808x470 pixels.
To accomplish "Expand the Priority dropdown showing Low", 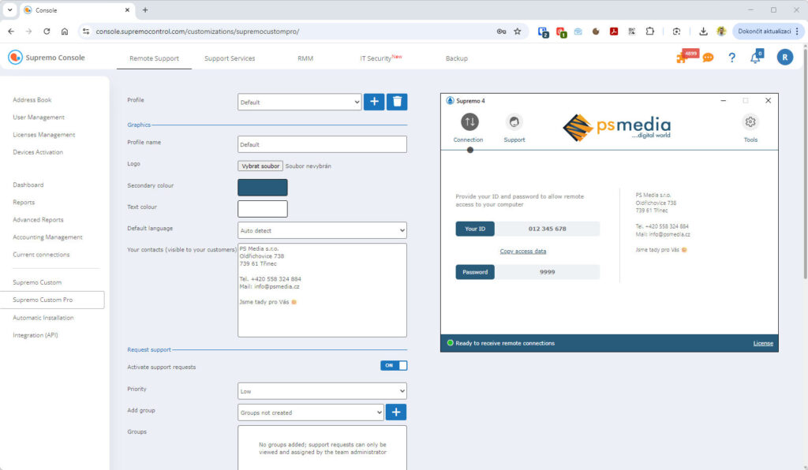I will 322,391.
